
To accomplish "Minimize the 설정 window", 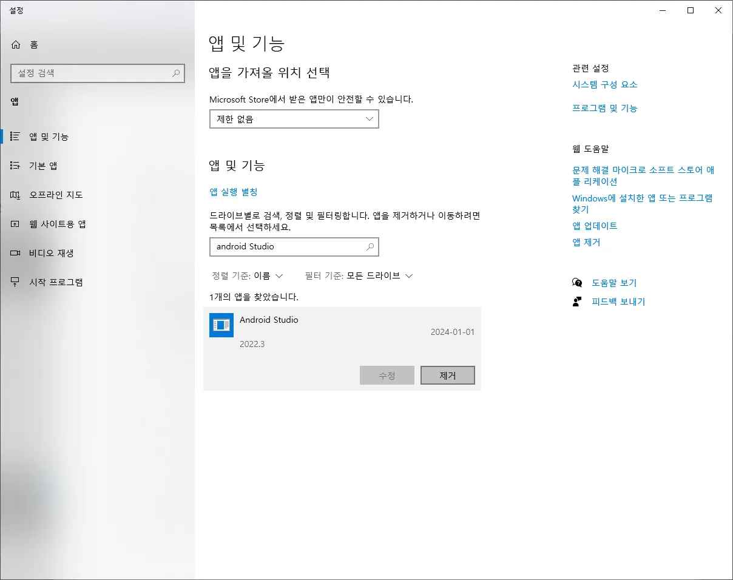I will click(663, 10).
